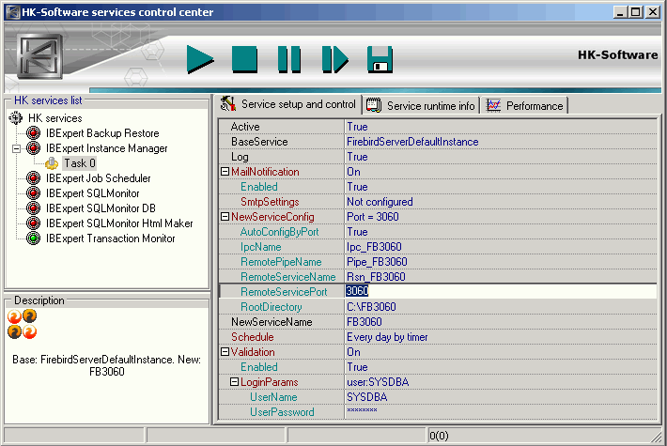The width and height of the screenshot is (667, 446).
Task: Click NewServiceName value FB3060
Action: click(365, 322)
